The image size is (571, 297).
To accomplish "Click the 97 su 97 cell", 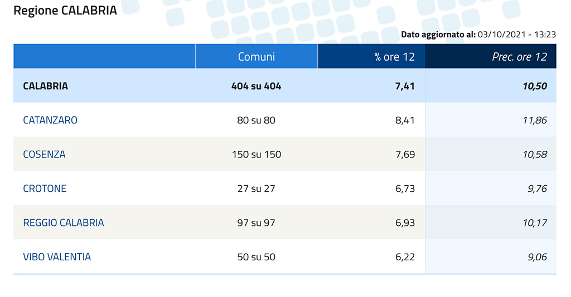I will click(257, 223).
